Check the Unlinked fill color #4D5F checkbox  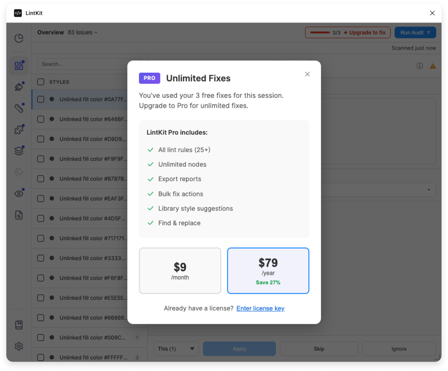41,219
